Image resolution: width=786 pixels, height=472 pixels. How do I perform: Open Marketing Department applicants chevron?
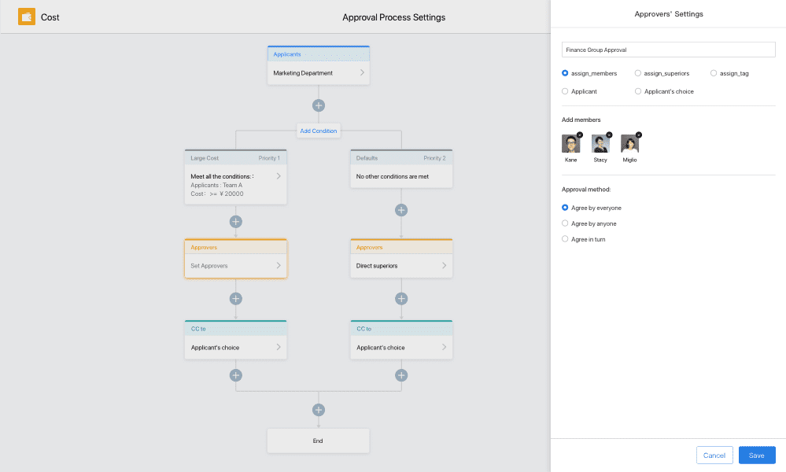click(x=362, y=72)
